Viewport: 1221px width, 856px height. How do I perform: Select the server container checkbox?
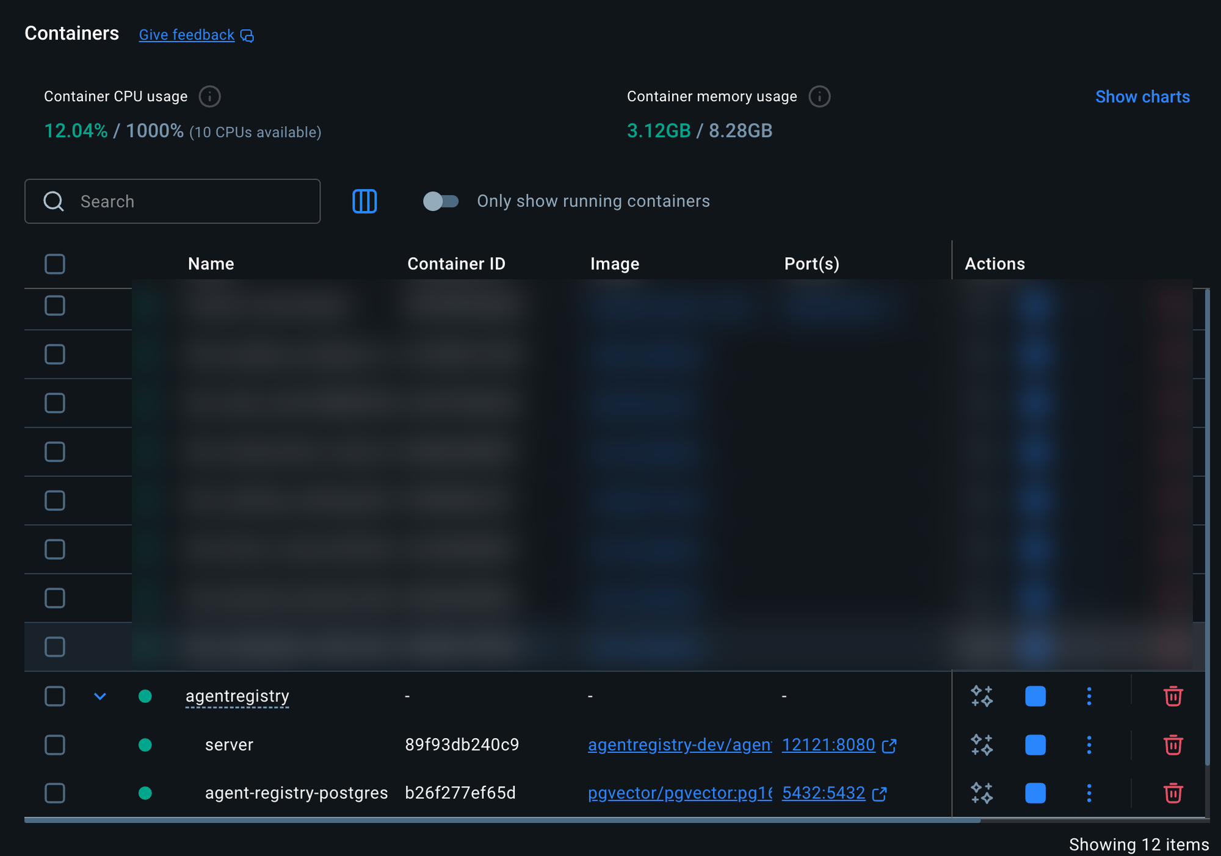pyautogui.click(x=55, y=745)
